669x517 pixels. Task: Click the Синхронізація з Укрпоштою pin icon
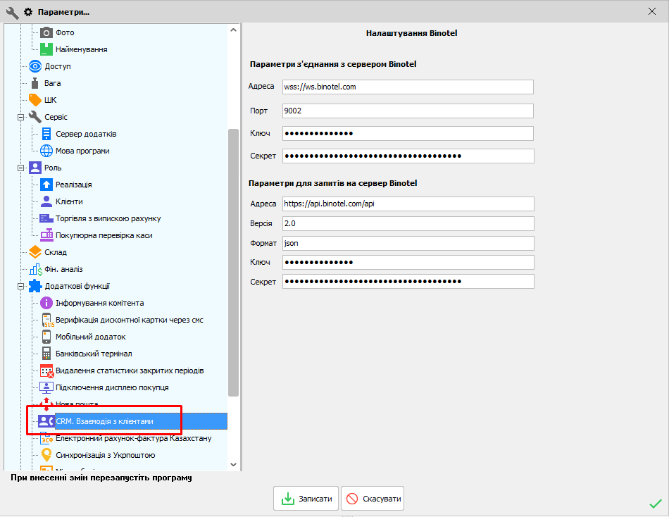click(x=46, y=455)
